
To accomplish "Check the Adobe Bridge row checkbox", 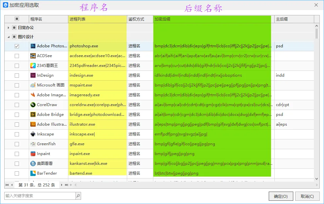I will pyautogui.click(x=17, y=115).
